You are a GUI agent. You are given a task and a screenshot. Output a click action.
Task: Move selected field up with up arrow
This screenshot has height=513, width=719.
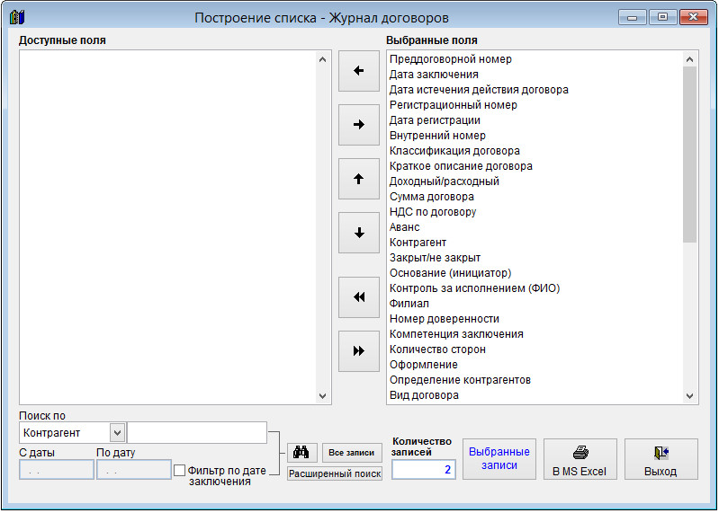point(358,179)
